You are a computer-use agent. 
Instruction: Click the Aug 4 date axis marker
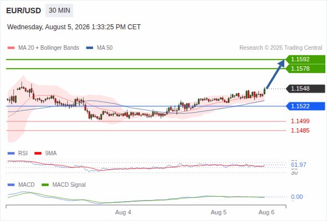[123, 212]
